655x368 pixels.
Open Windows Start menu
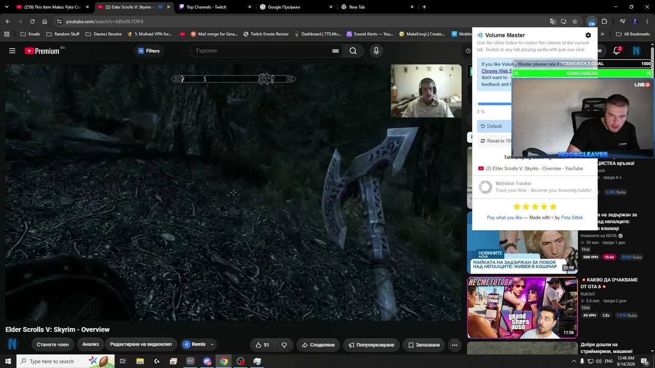(x=8, y=361)
